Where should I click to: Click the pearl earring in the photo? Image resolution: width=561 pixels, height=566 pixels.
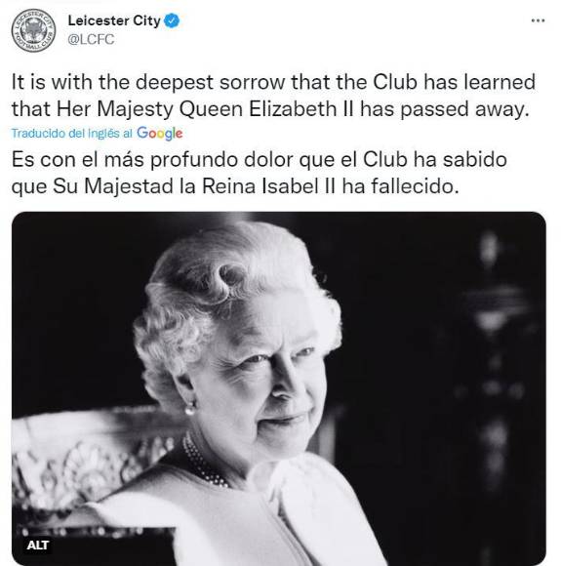tap(190, 408)
